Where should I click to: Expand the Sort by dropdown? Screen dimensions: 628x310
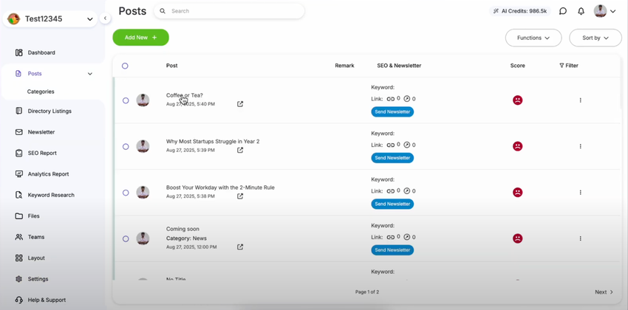[x=595, y=38]
